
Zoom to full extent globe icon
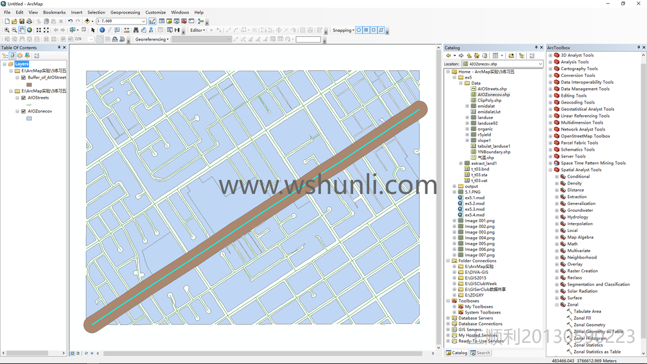pos(29,30)
